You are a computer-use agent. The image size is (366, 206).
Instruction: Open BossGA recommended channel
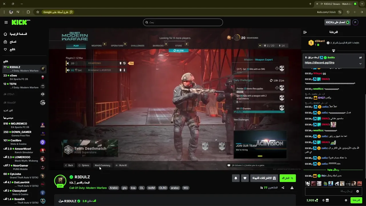[24, 201]
